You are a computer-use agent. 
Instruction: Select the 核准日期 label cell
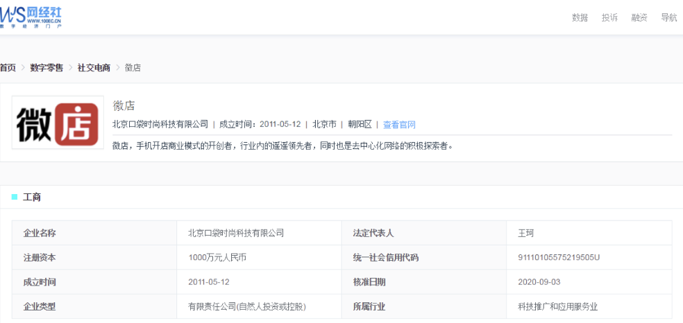pyautogui.click(x=424, y=281)
